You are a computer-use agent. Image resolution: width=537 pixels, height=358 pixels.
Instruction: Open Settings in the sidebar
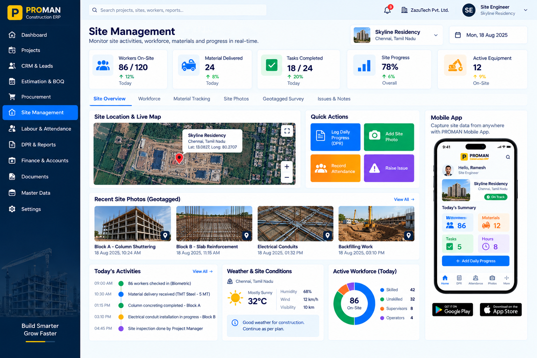coord(40,209)
